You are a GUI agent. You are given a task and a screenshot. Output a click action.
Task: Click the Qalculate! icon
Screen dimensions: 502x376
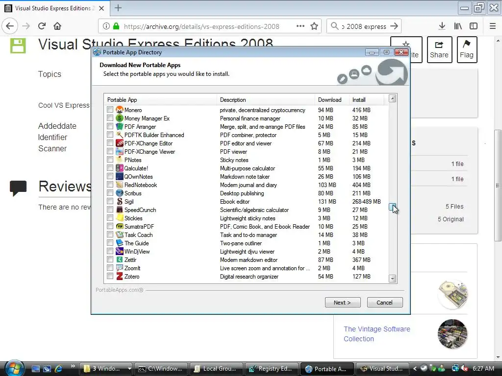coord(120,168)
